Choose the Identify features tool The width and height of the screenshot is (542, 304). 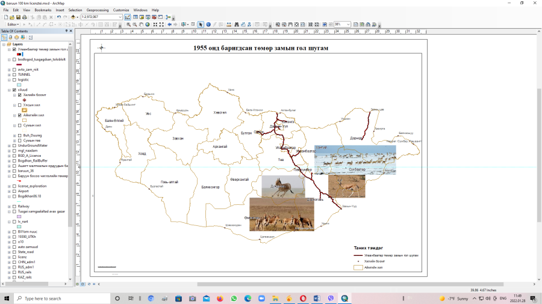point(208,25)
